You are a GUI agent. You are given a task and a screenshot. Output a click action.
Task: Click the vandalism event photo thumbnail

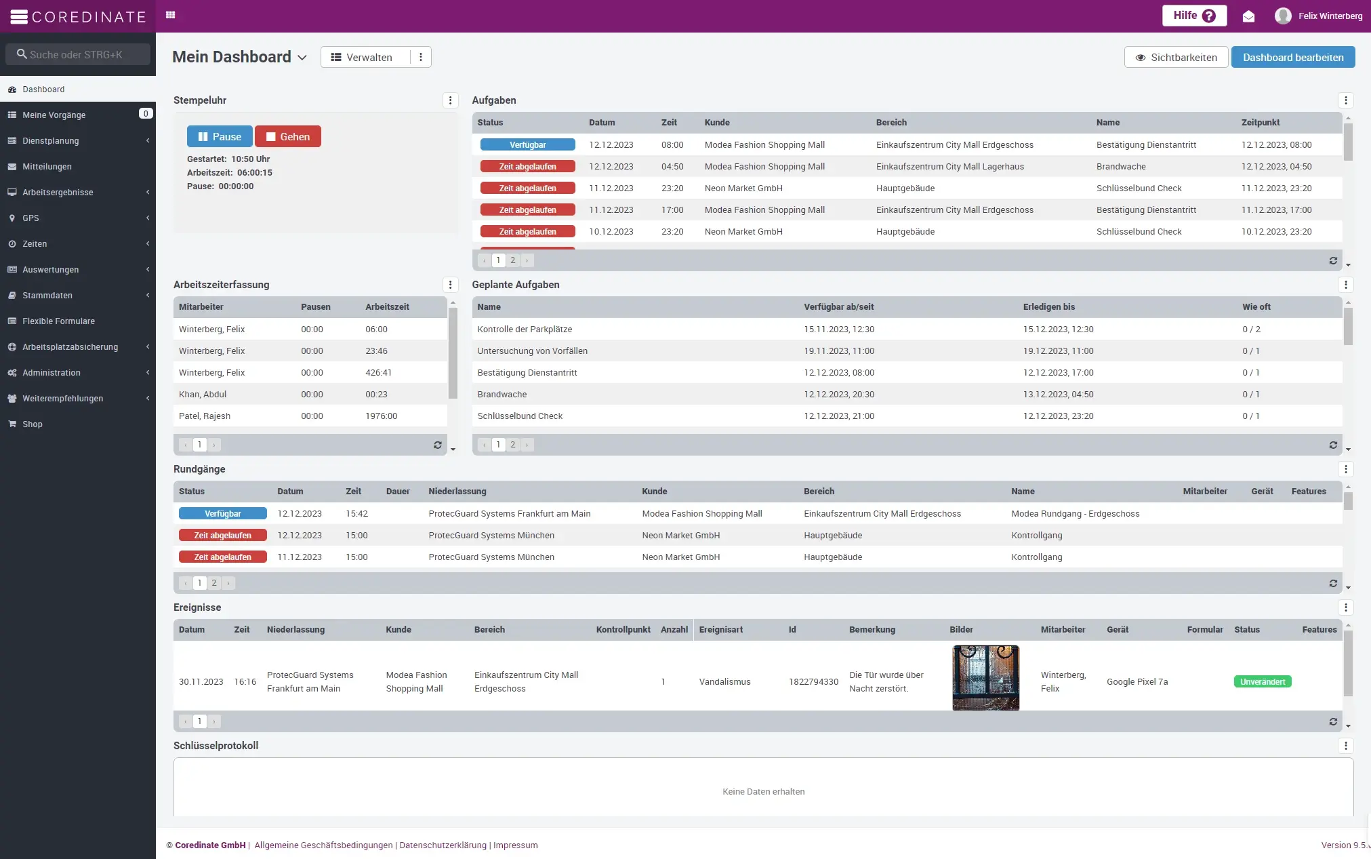coord(985,677)
